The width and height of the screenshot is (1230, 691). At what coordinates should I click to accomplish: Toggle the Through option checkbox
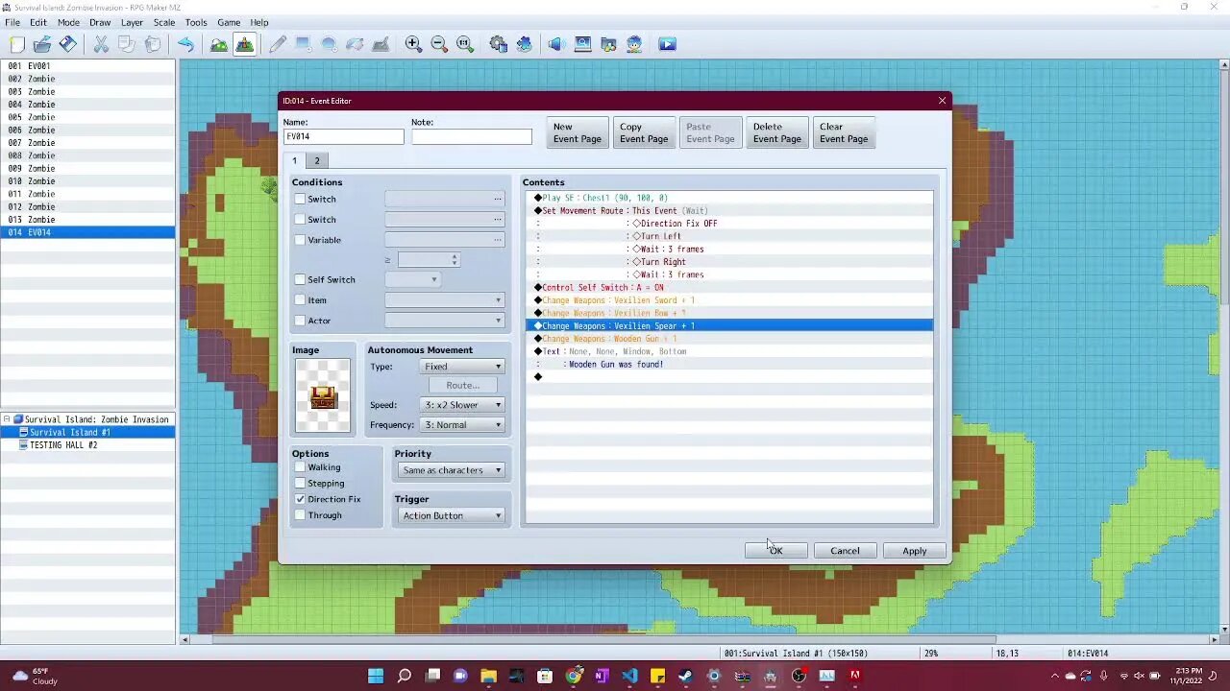pyautogui.click(x=300, y=515)
